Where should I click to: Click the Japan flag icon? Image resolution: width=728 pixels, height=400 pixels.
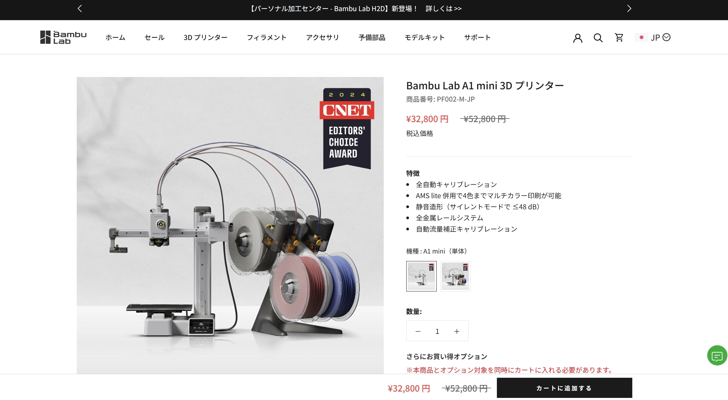click(x=641, y=37)
